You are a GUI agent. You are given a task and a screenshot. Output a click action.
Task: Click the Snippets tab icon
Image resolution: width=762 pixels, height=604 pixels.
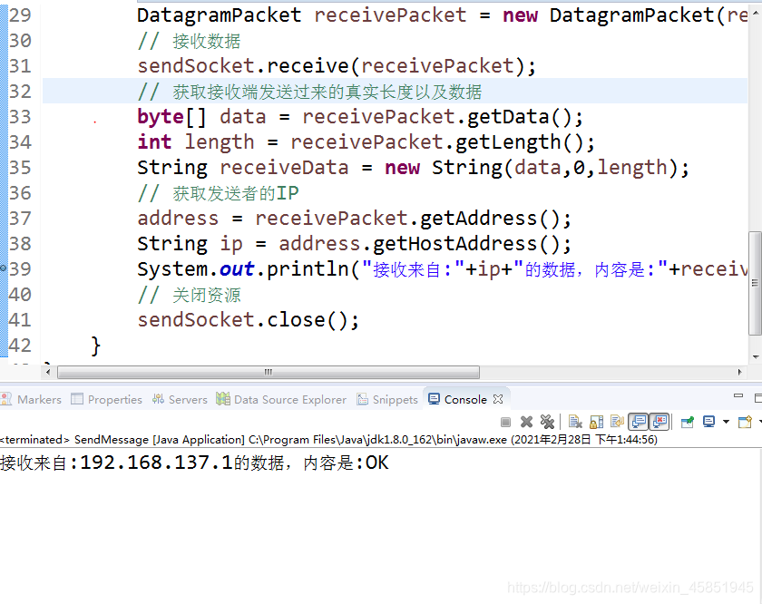[x=363, y=399]
